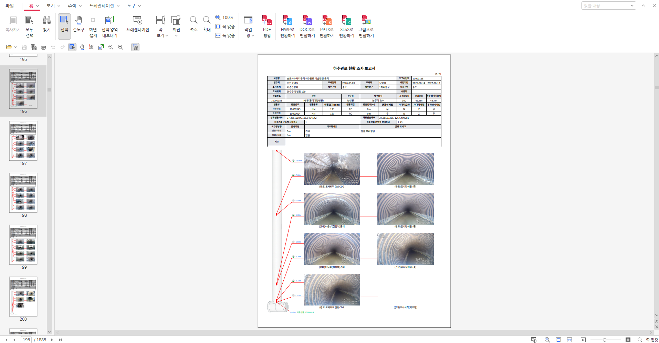Select 쪽 맞춤 (Fit Page) in the ribbon
This screenshot has width=659, height=343.
pos(225,26)
